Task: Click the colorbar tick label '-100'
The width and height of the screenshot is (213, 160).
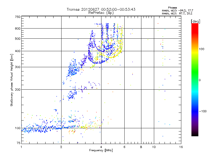Action: [203, 111]
